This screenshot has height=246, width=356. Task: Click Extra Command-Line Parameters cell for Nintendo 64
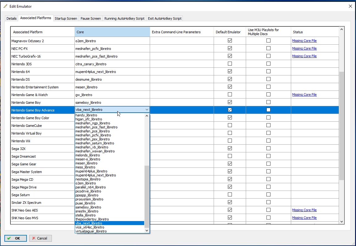coord(182,71)
